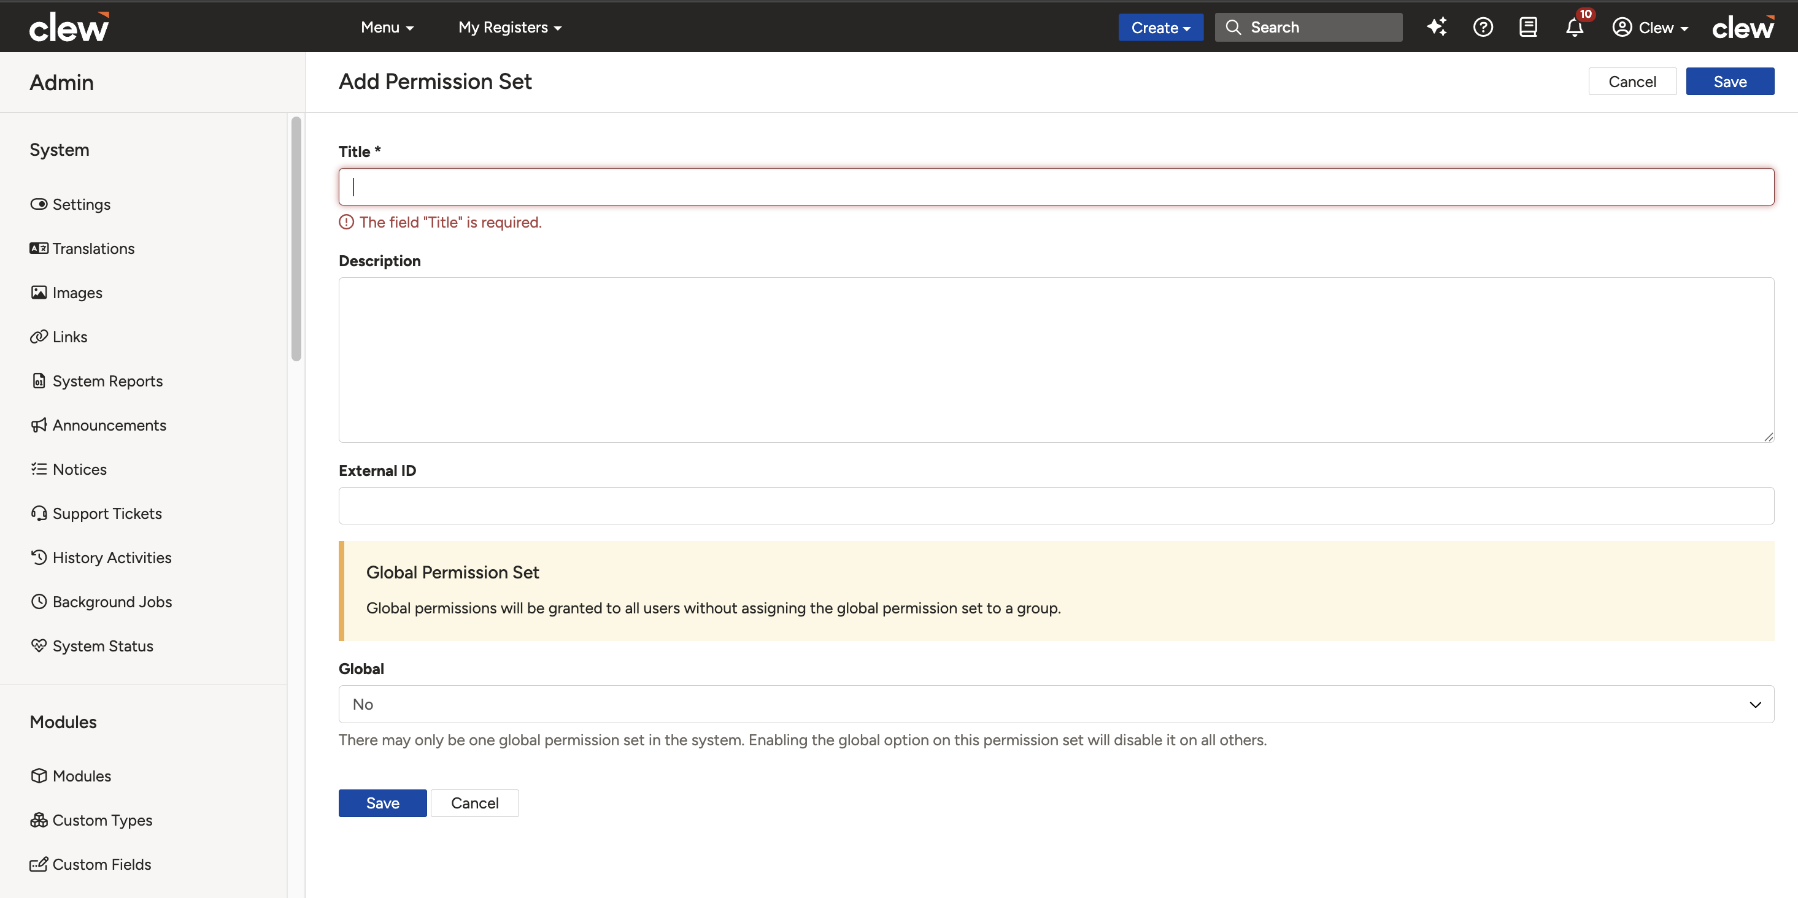
Task: Open notifications bell with 10 badge
Action: pos(1575,26)
